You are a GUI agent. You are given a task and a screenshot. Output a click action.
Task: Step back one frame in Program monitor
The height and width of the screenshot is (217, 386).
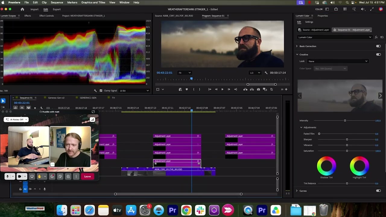(x=216, y=89)
